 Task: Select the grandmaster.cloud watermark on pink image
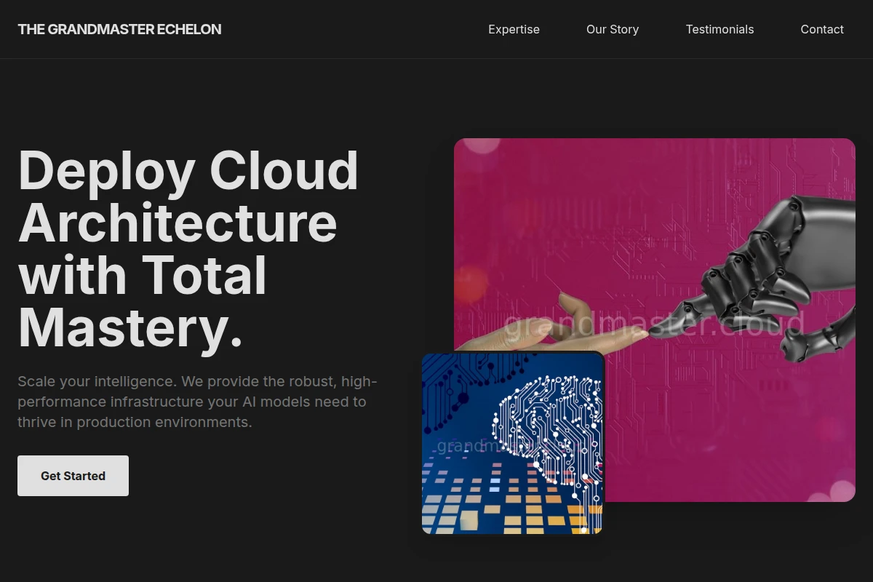(x=653, y=324)
